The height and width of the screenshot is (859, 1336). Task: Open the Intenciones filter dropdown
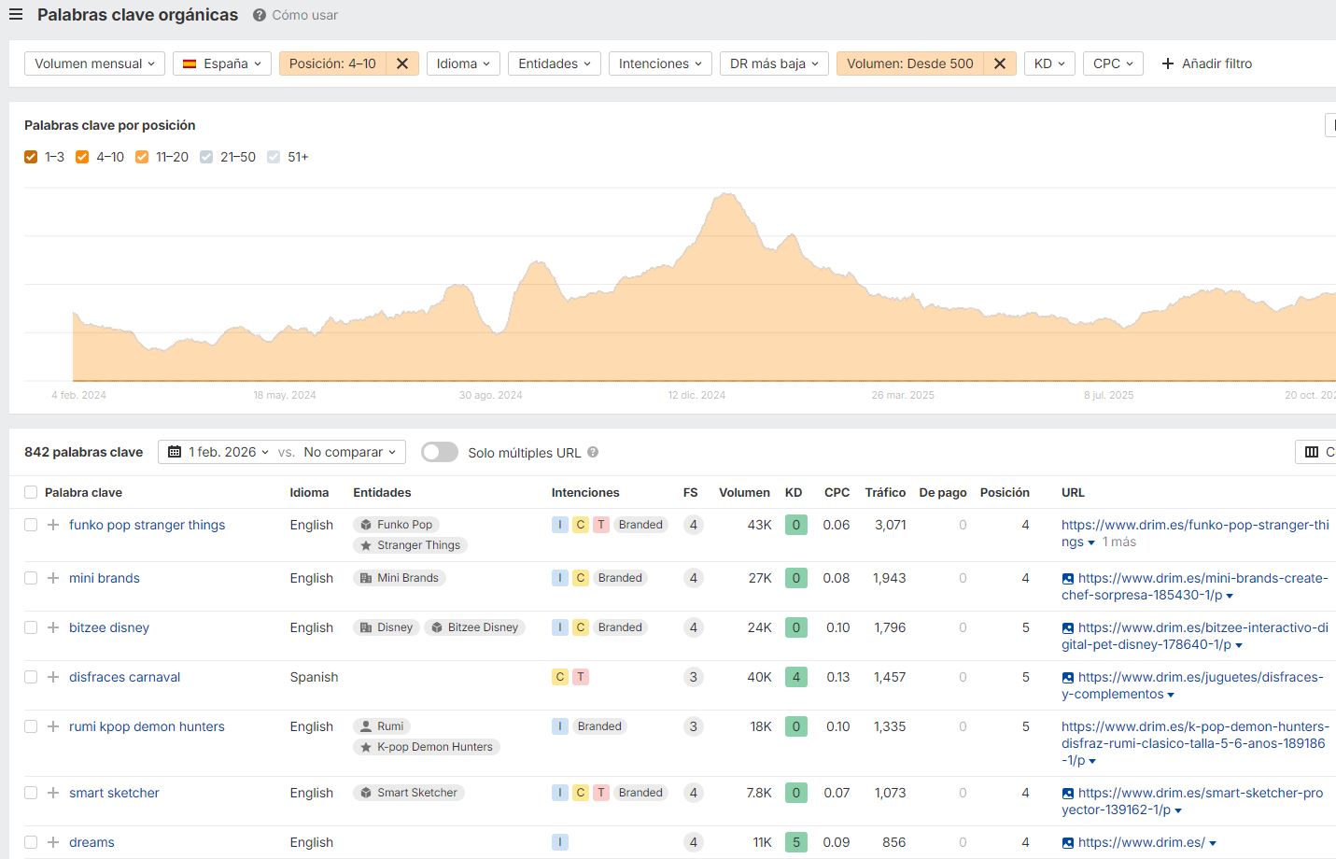[660, 63]
